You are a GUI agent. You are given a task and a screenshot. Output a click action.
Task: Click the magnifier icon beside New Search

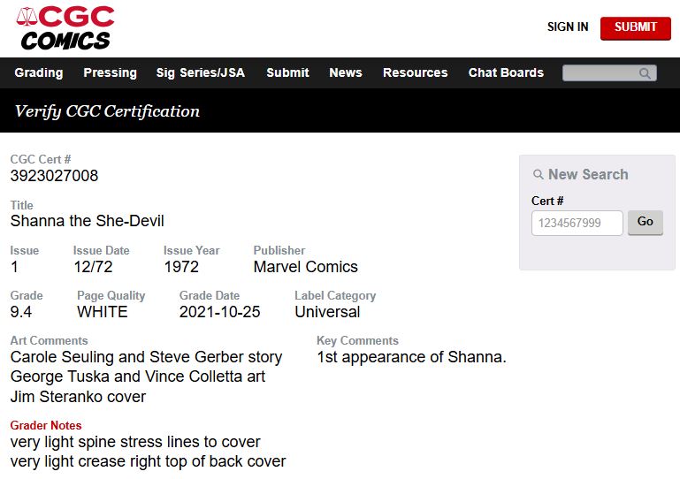click(x=538, y=175)
